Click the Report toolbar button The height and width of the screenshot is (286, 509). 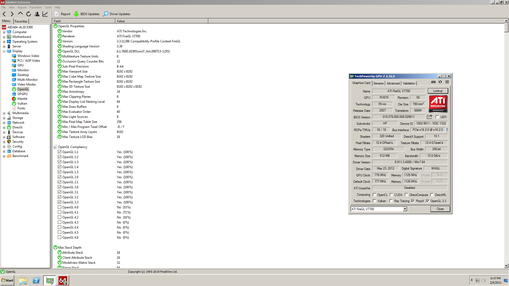63,14
